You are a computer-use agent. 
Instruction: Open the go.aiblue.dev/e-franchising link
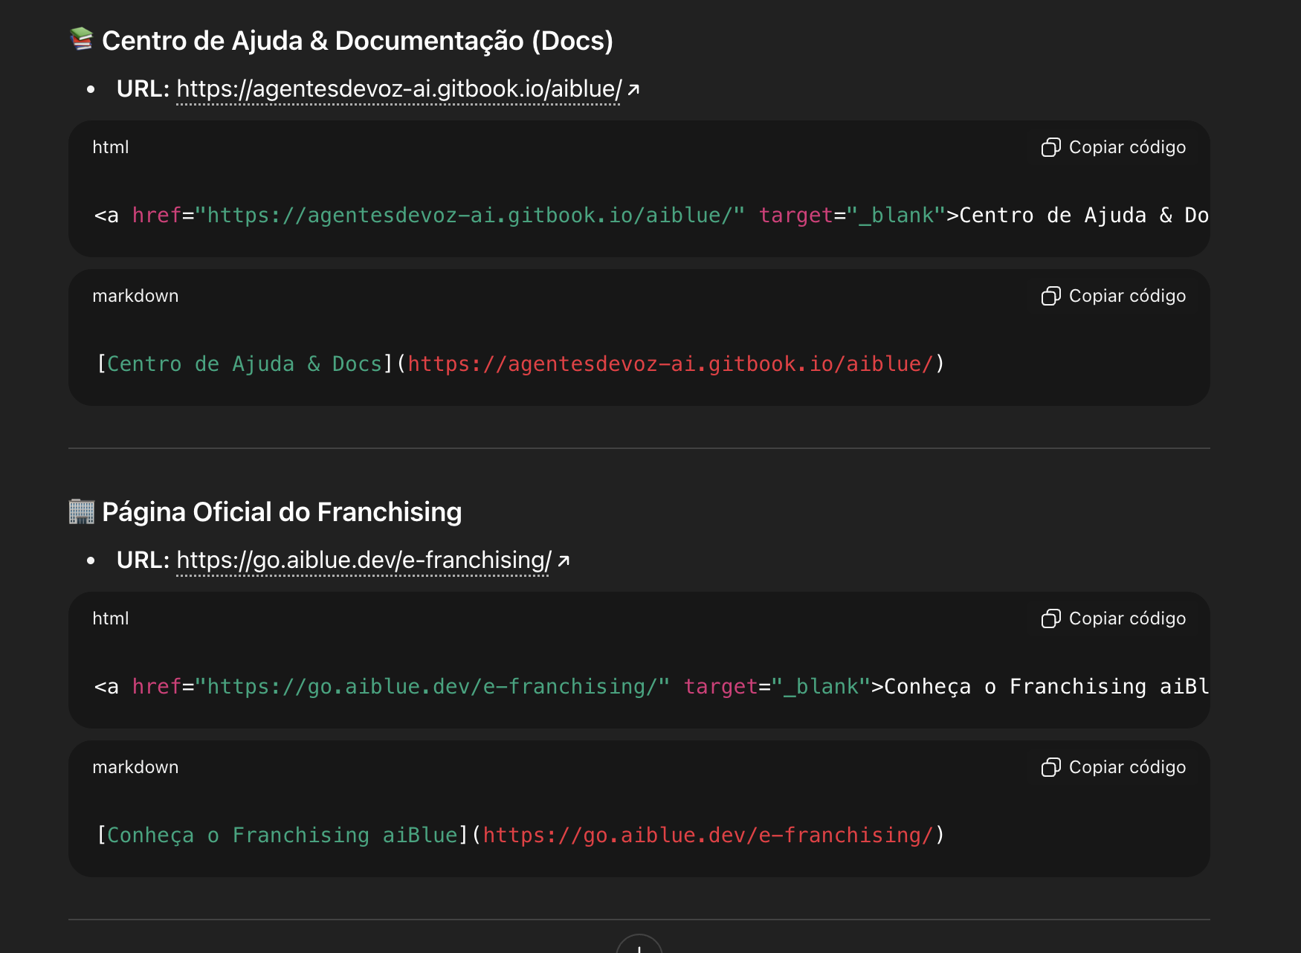(x=364, y=561)
